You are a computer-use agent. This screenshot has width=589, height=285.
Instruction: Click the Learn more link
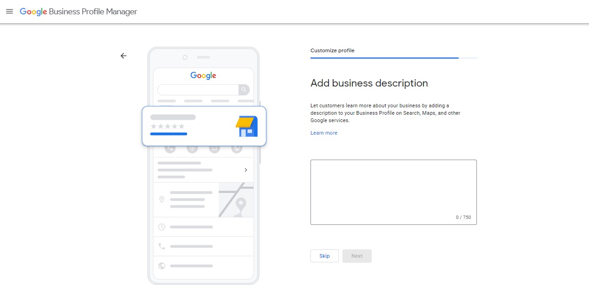pyautogui.click(x=324, y=133)
